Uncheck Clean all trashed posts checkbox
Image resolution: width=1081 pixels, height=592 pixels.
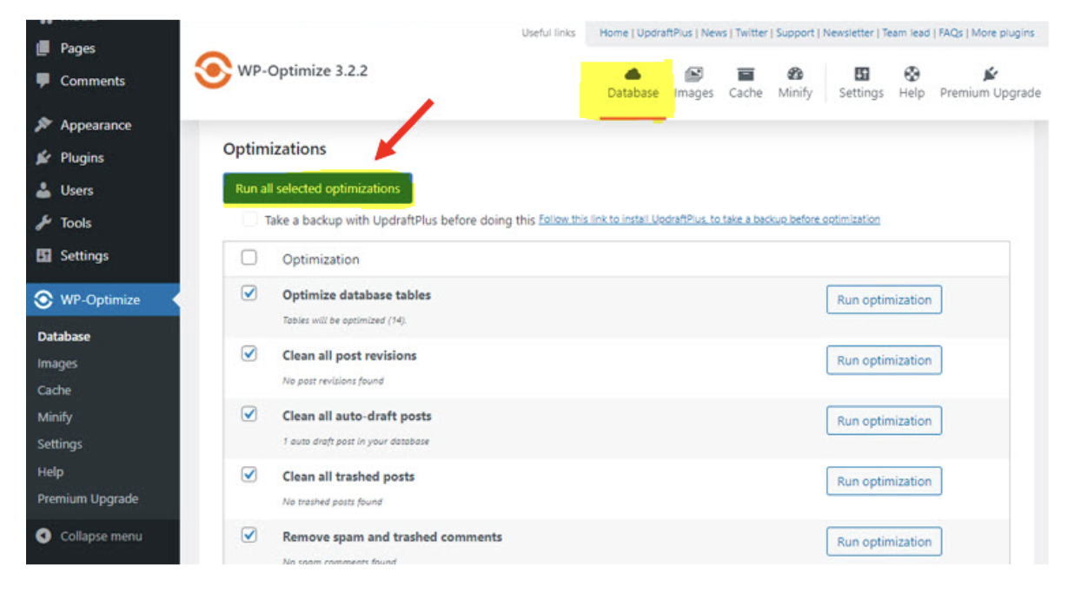[x=249, y=475]
